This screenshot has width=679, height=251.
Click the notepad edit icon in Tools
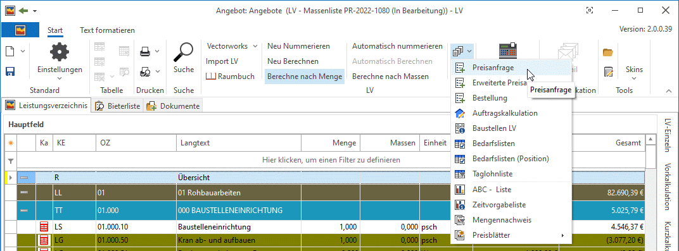pyautogui.click(x=609, y=71)
